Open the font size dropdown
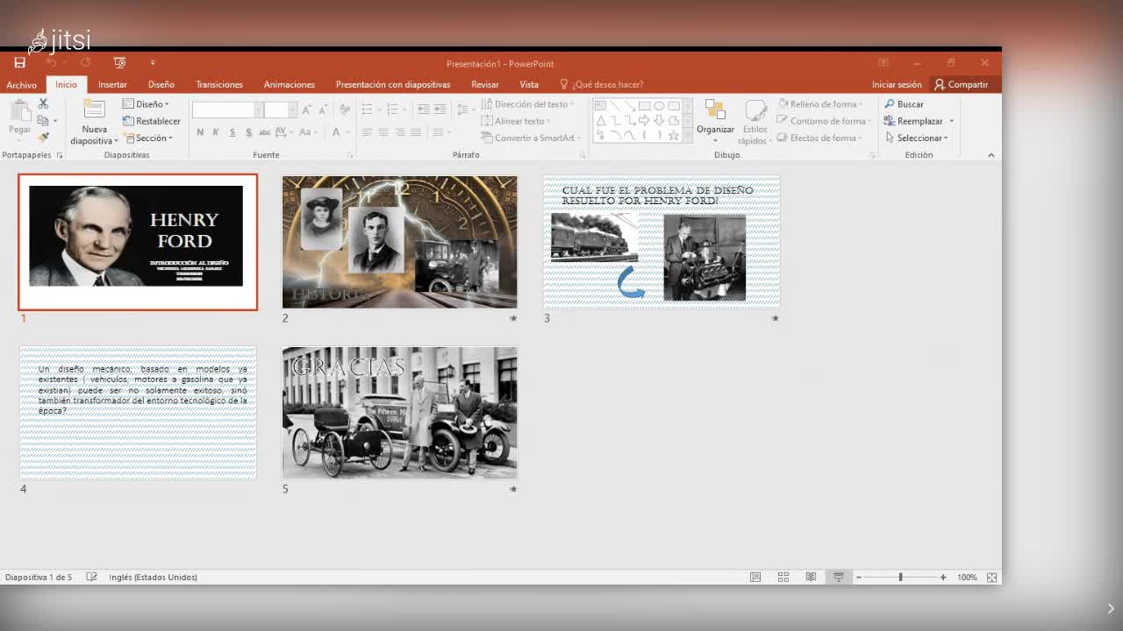Viewport: 1123px width, 631px height. point(294,110)
